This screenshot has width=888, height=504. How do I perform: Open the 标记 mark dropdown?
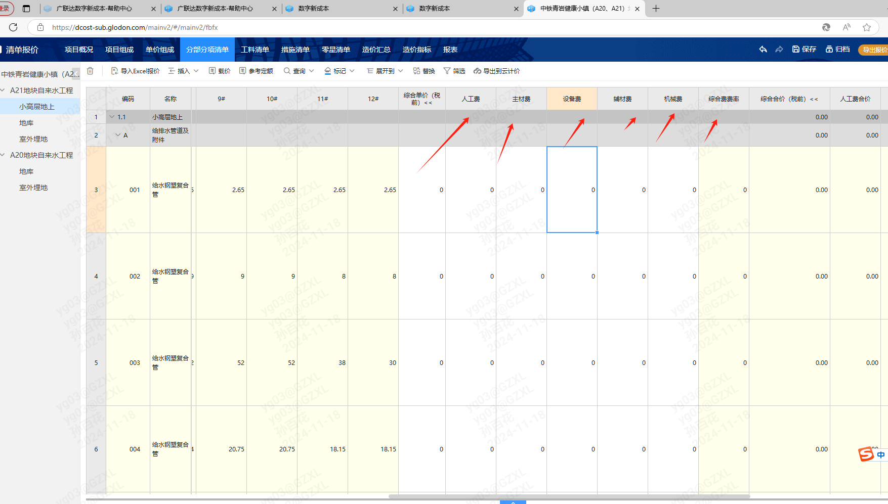(x=339, y=71)
